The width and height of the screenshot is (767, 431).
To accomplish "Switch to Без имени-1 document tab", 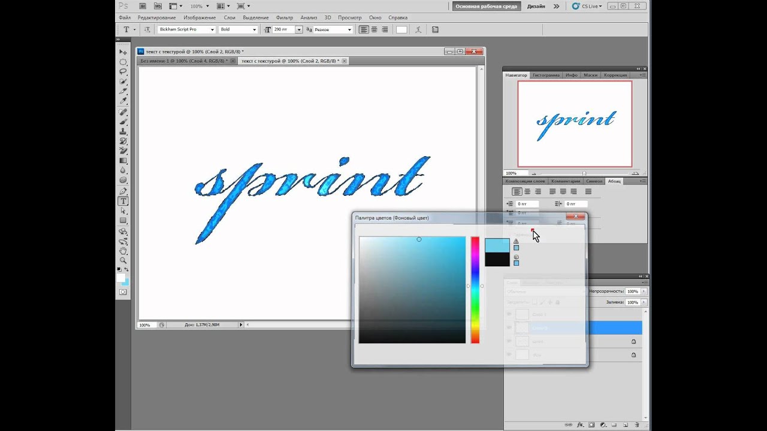I will [183, 61].
